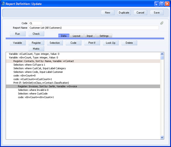Click the Matrix button
This screenshot has height=147, width=171.
click(x=36, y=49)
